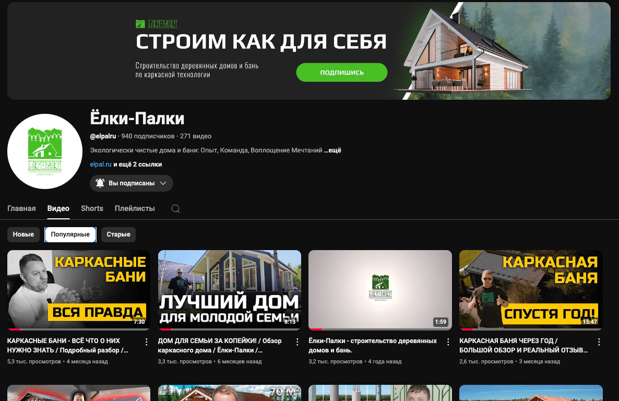Image resolution: width=619 pixels, height=401 pixels.
Task: Open options menu on КАРКАСНЫЕ БАНИ video
Action: point(146,341)
